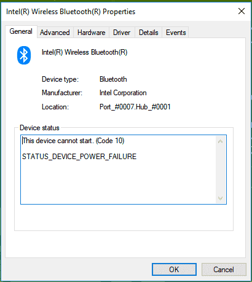Click the 'Manufacturer:' label
Screen dimensions: 252x282
pos(62,93)
